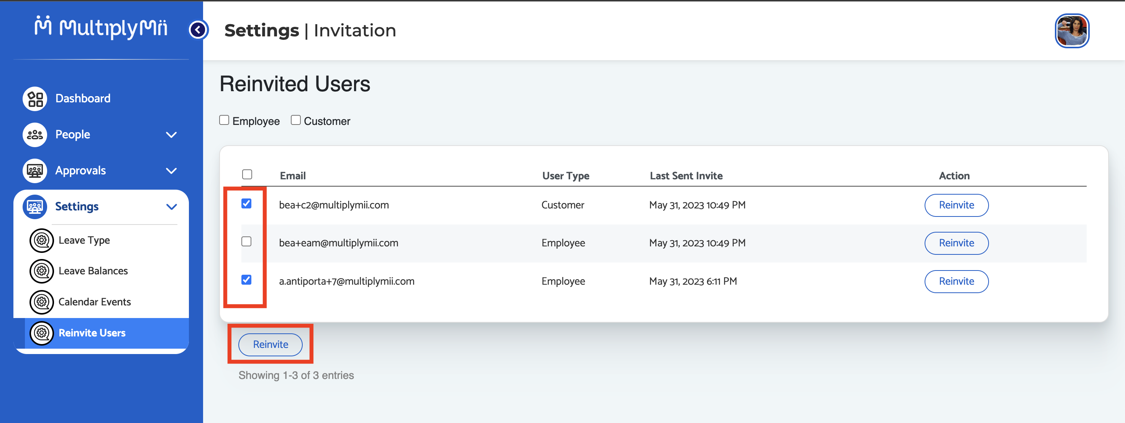Image resolution: width=1125 pixels, height=423 pixels.
Task: Click the Settings sidebar icon
Action: [35, 207]
